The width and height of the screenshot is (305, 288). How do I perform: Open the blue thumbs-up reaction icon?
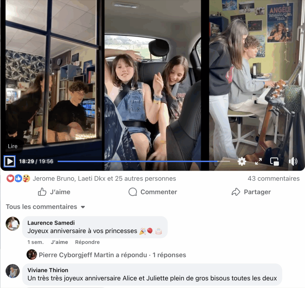coord(18,179)
